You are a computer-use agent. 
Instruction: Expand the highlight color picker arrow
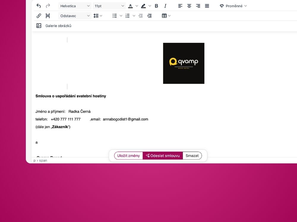(x=150, y=6)
